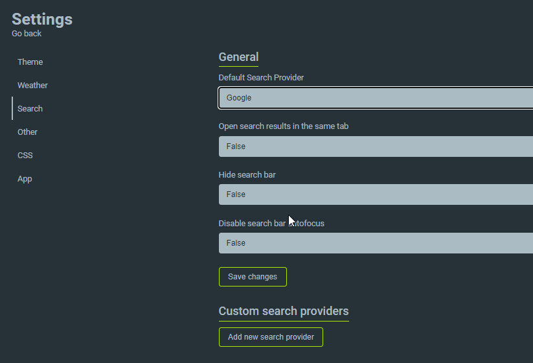The width and height of the screenshot is (533, 363).
Task: Click the Custom search providers heading
Action: pos(284,311)
